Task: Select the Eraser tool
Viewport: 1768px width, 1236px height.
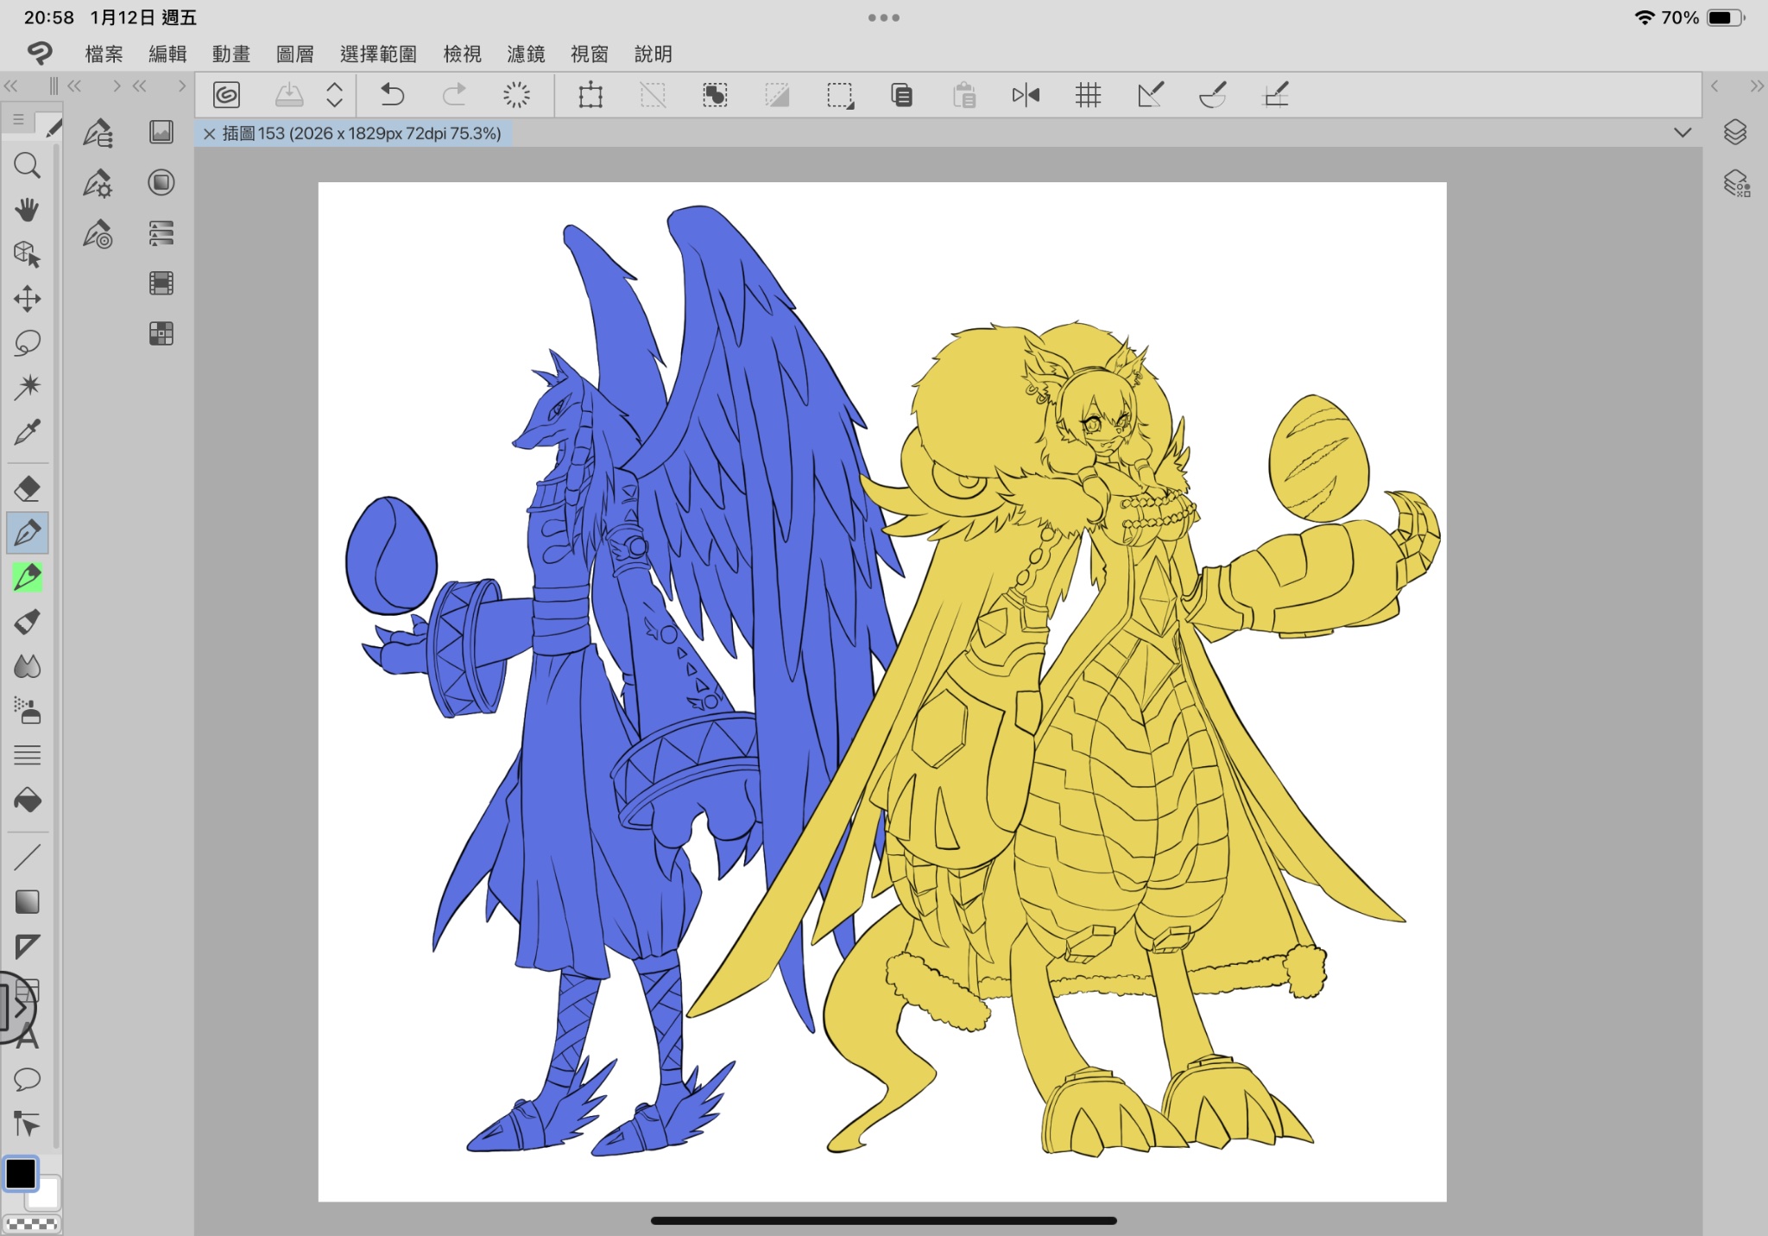Action: [27, 489]
